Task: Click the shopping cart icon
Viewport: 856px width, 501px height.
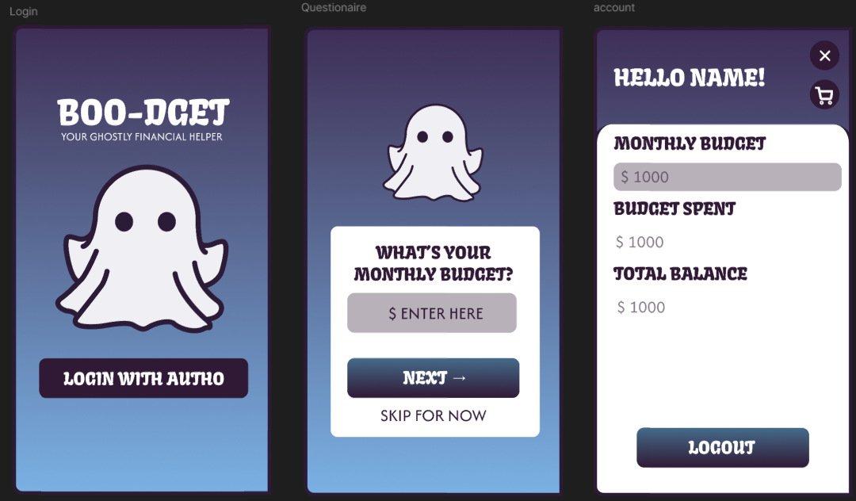Action: tap(824, 95)
